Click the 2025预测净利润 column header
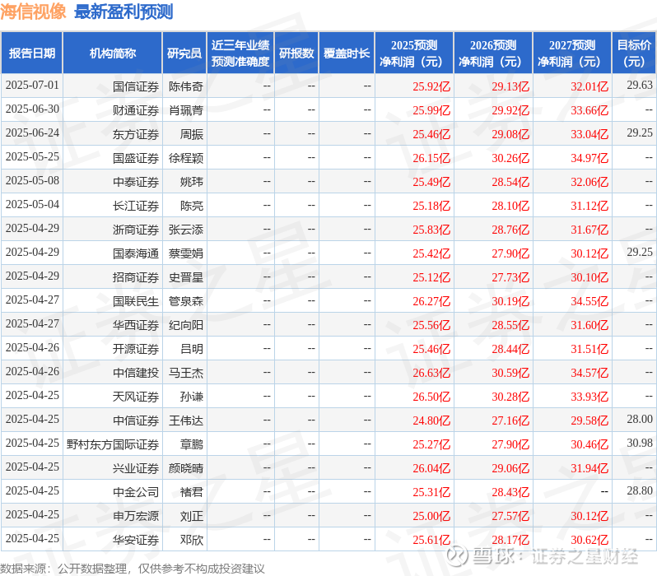657x576 pixels. point(414,53)
